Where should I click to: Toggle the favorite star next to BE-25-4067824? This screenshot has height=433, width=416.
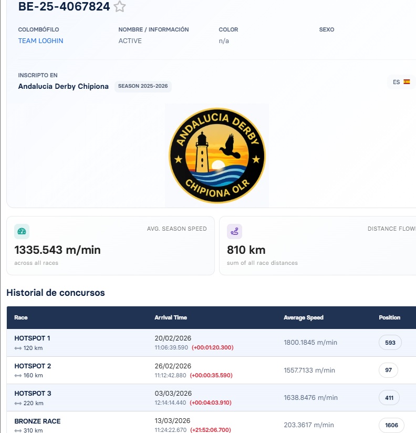(x=120, y=6)
